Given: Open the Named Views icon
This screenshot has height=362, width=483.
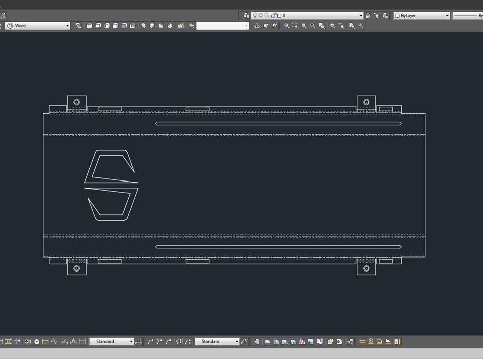Looking at the screenshot, I should coord(78,26).
